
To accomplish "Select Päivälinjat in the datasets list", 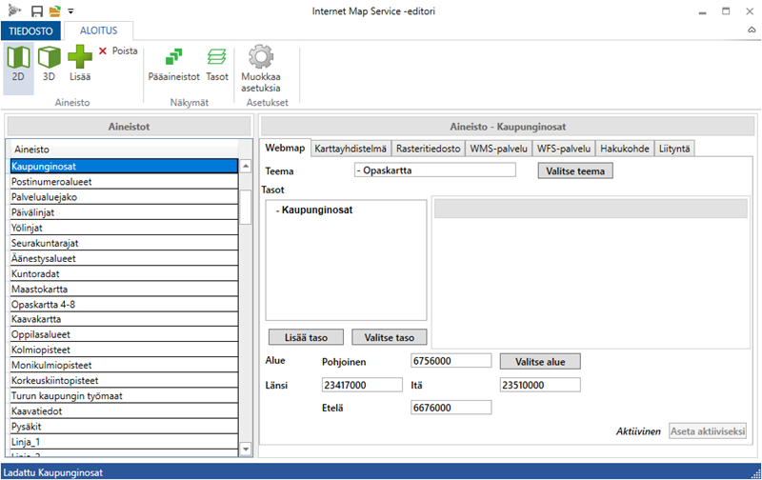I will point(125,212).
